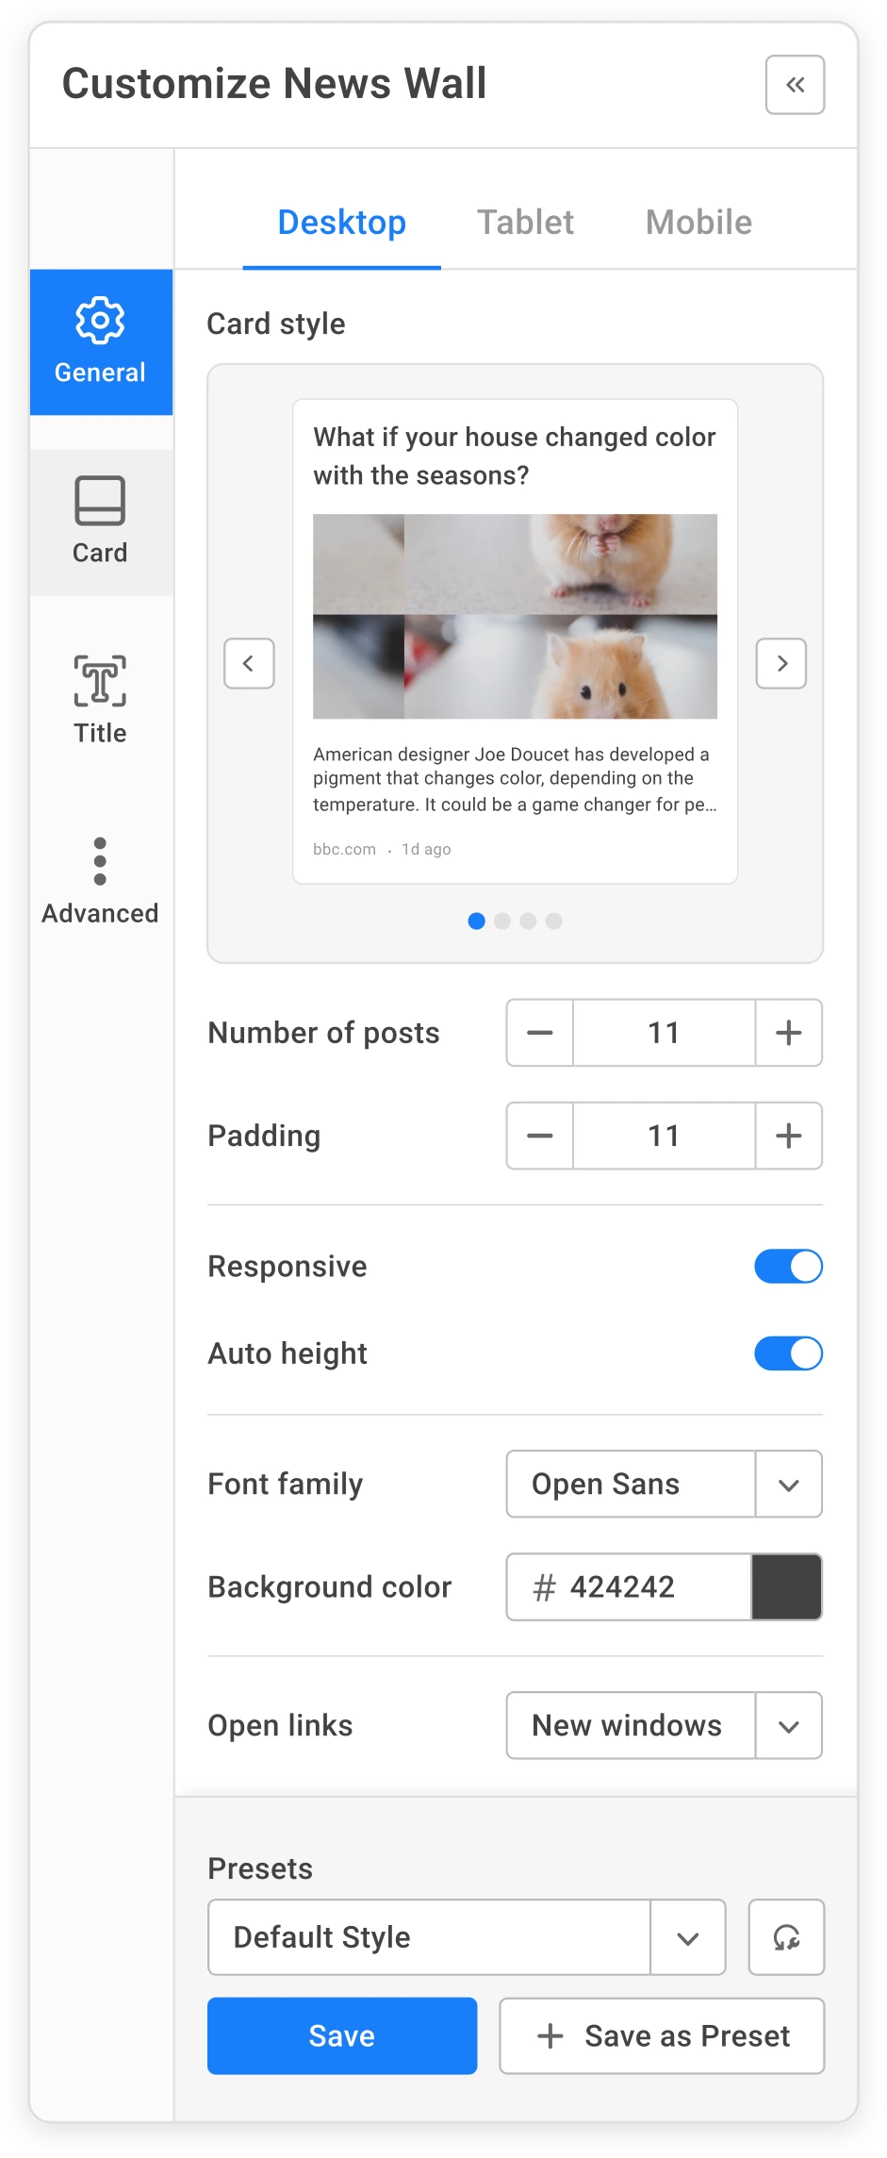Toggle Responsive setting on or off

point(787,1266)
